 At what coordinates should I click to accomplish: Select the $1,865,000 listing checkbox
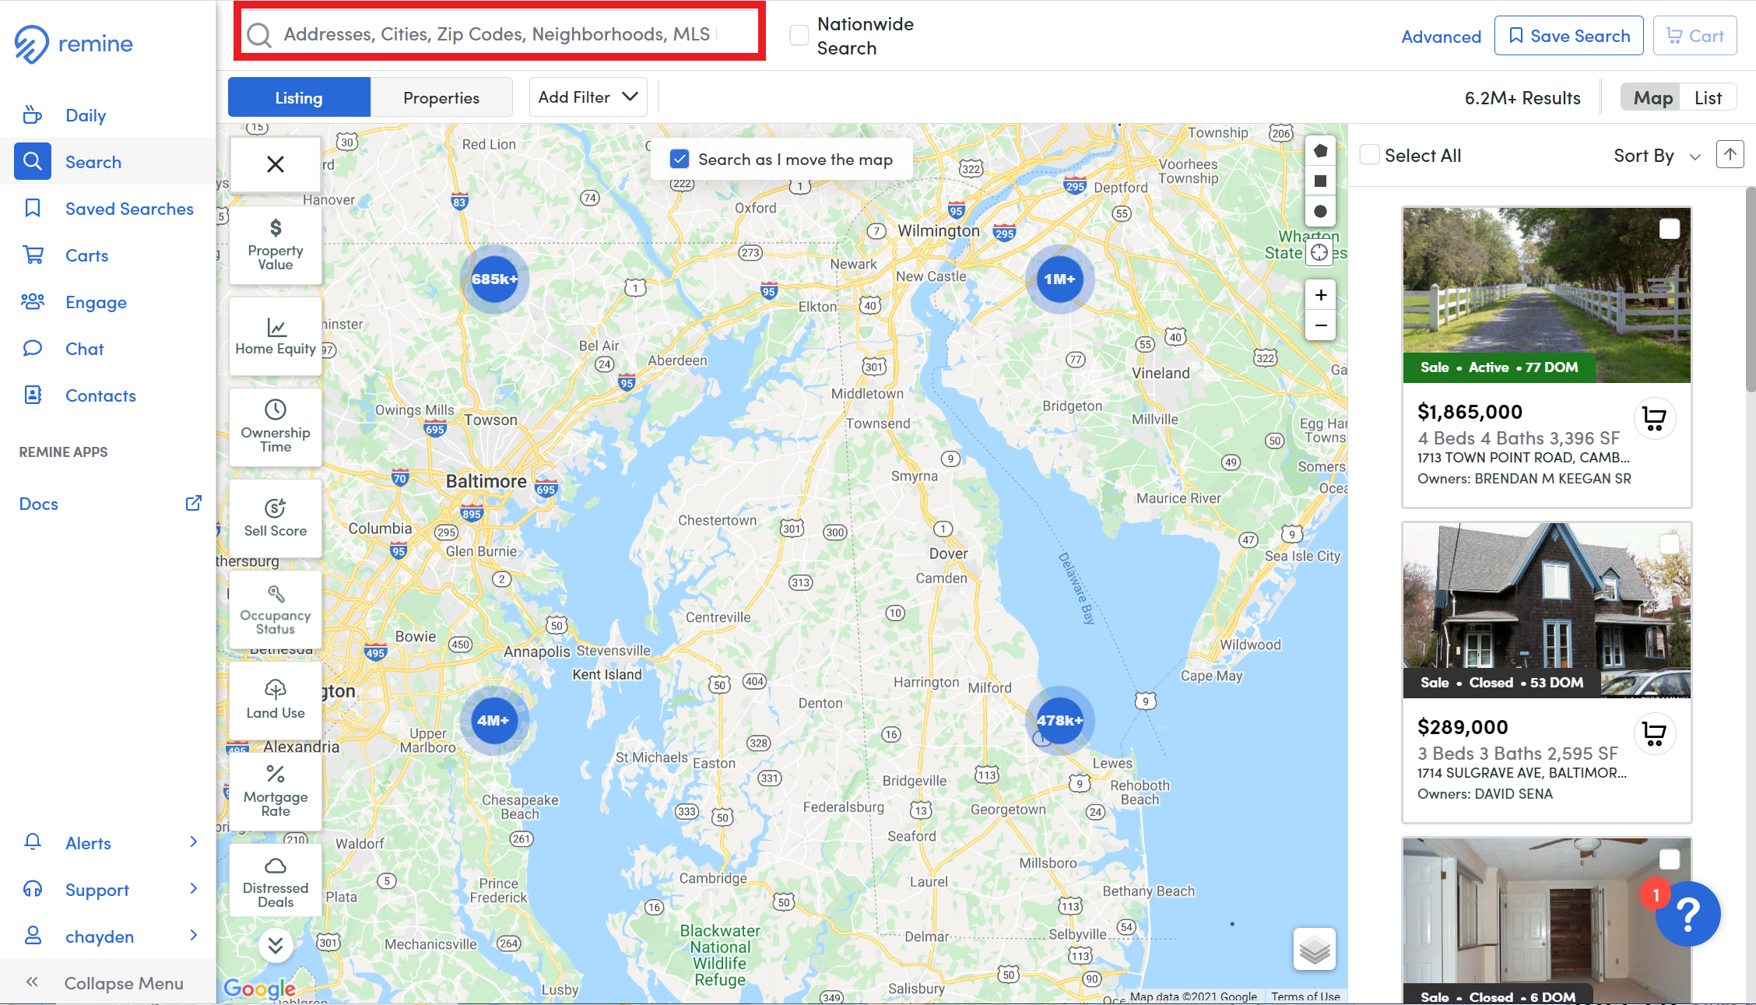(x=1670, y=229)
